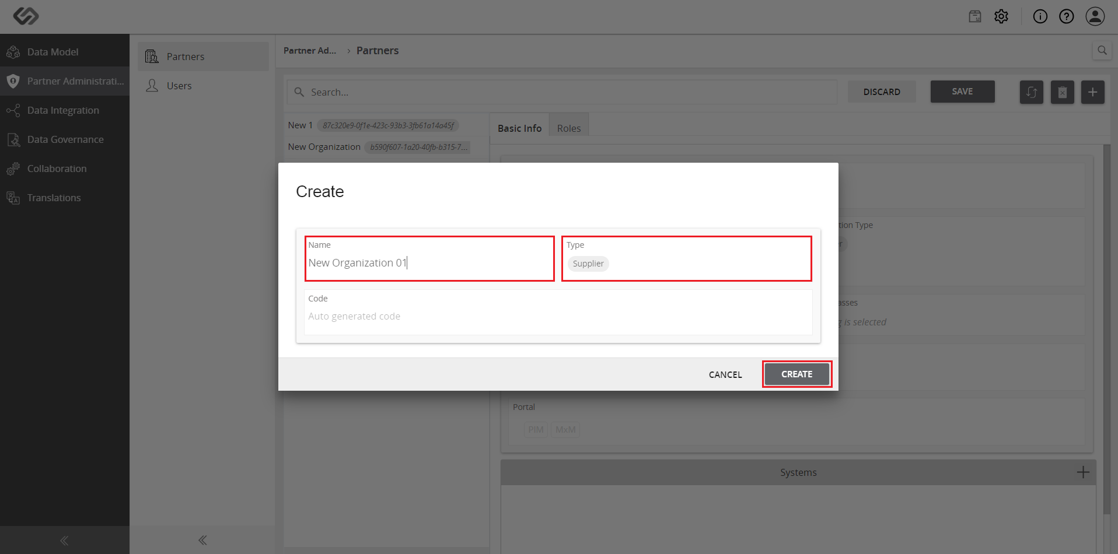Image resolution: width=1118 pixels, height=554 pixels.
Task: Click the refresh icon button in toolbar
Action: click(x=1032, y=92)
